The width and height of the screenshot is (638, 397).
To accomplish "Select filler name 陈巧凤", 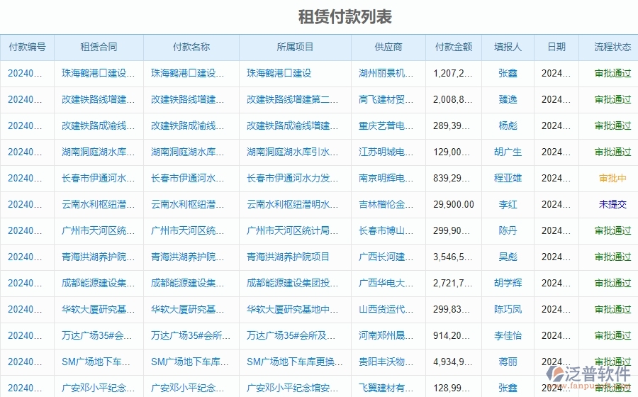I will pyautogui.click(x=508, y=310).
